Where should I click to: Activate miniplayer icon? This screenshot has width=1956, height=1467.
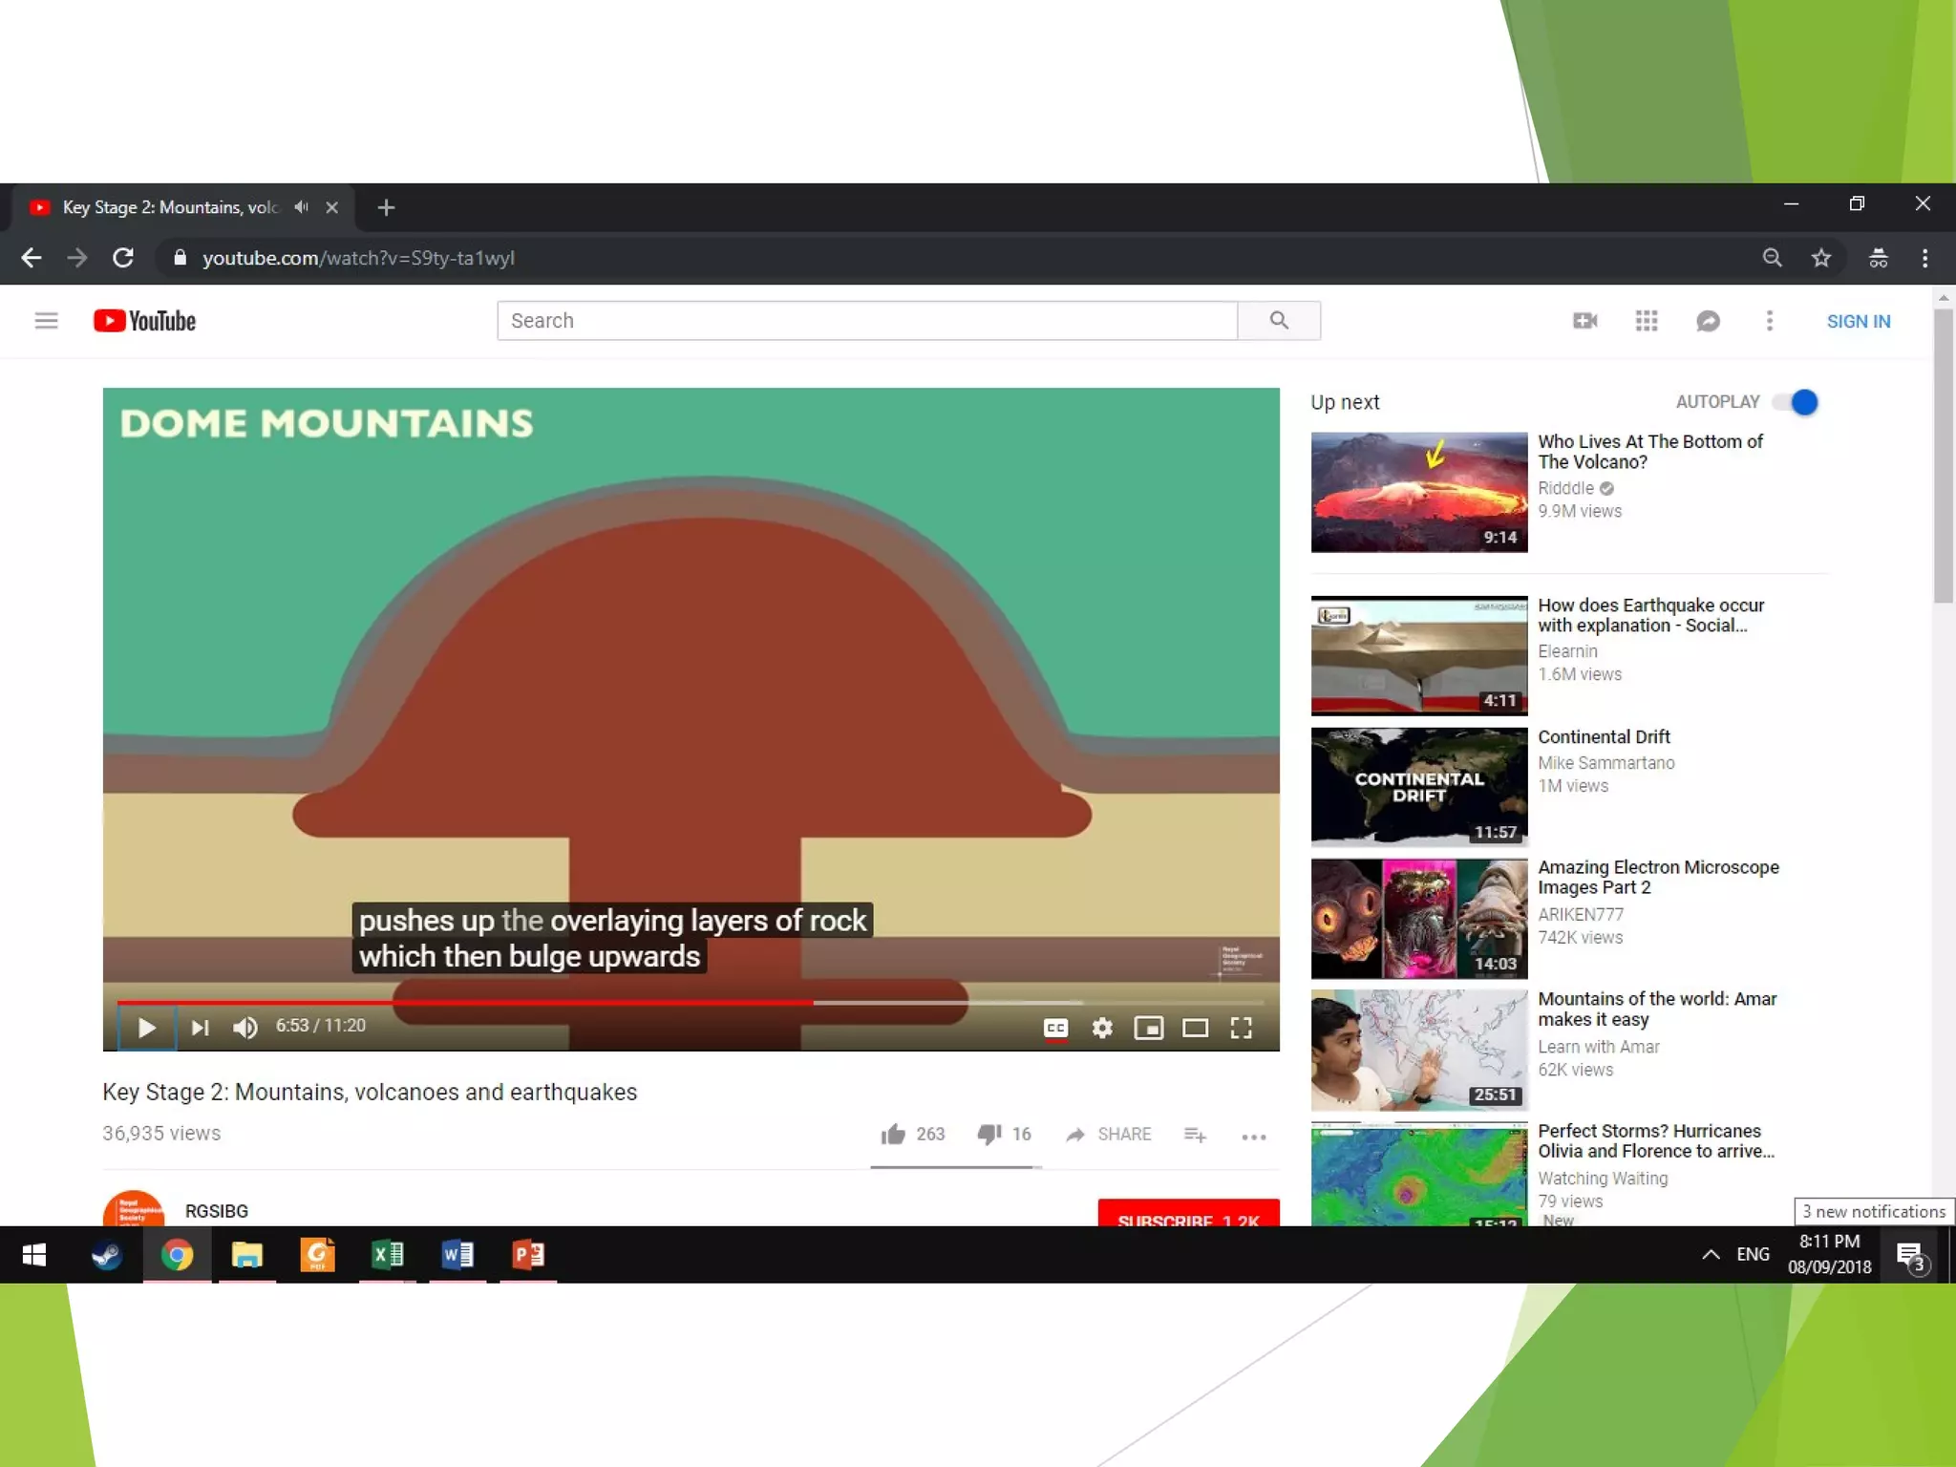tap(1148, 1028)
